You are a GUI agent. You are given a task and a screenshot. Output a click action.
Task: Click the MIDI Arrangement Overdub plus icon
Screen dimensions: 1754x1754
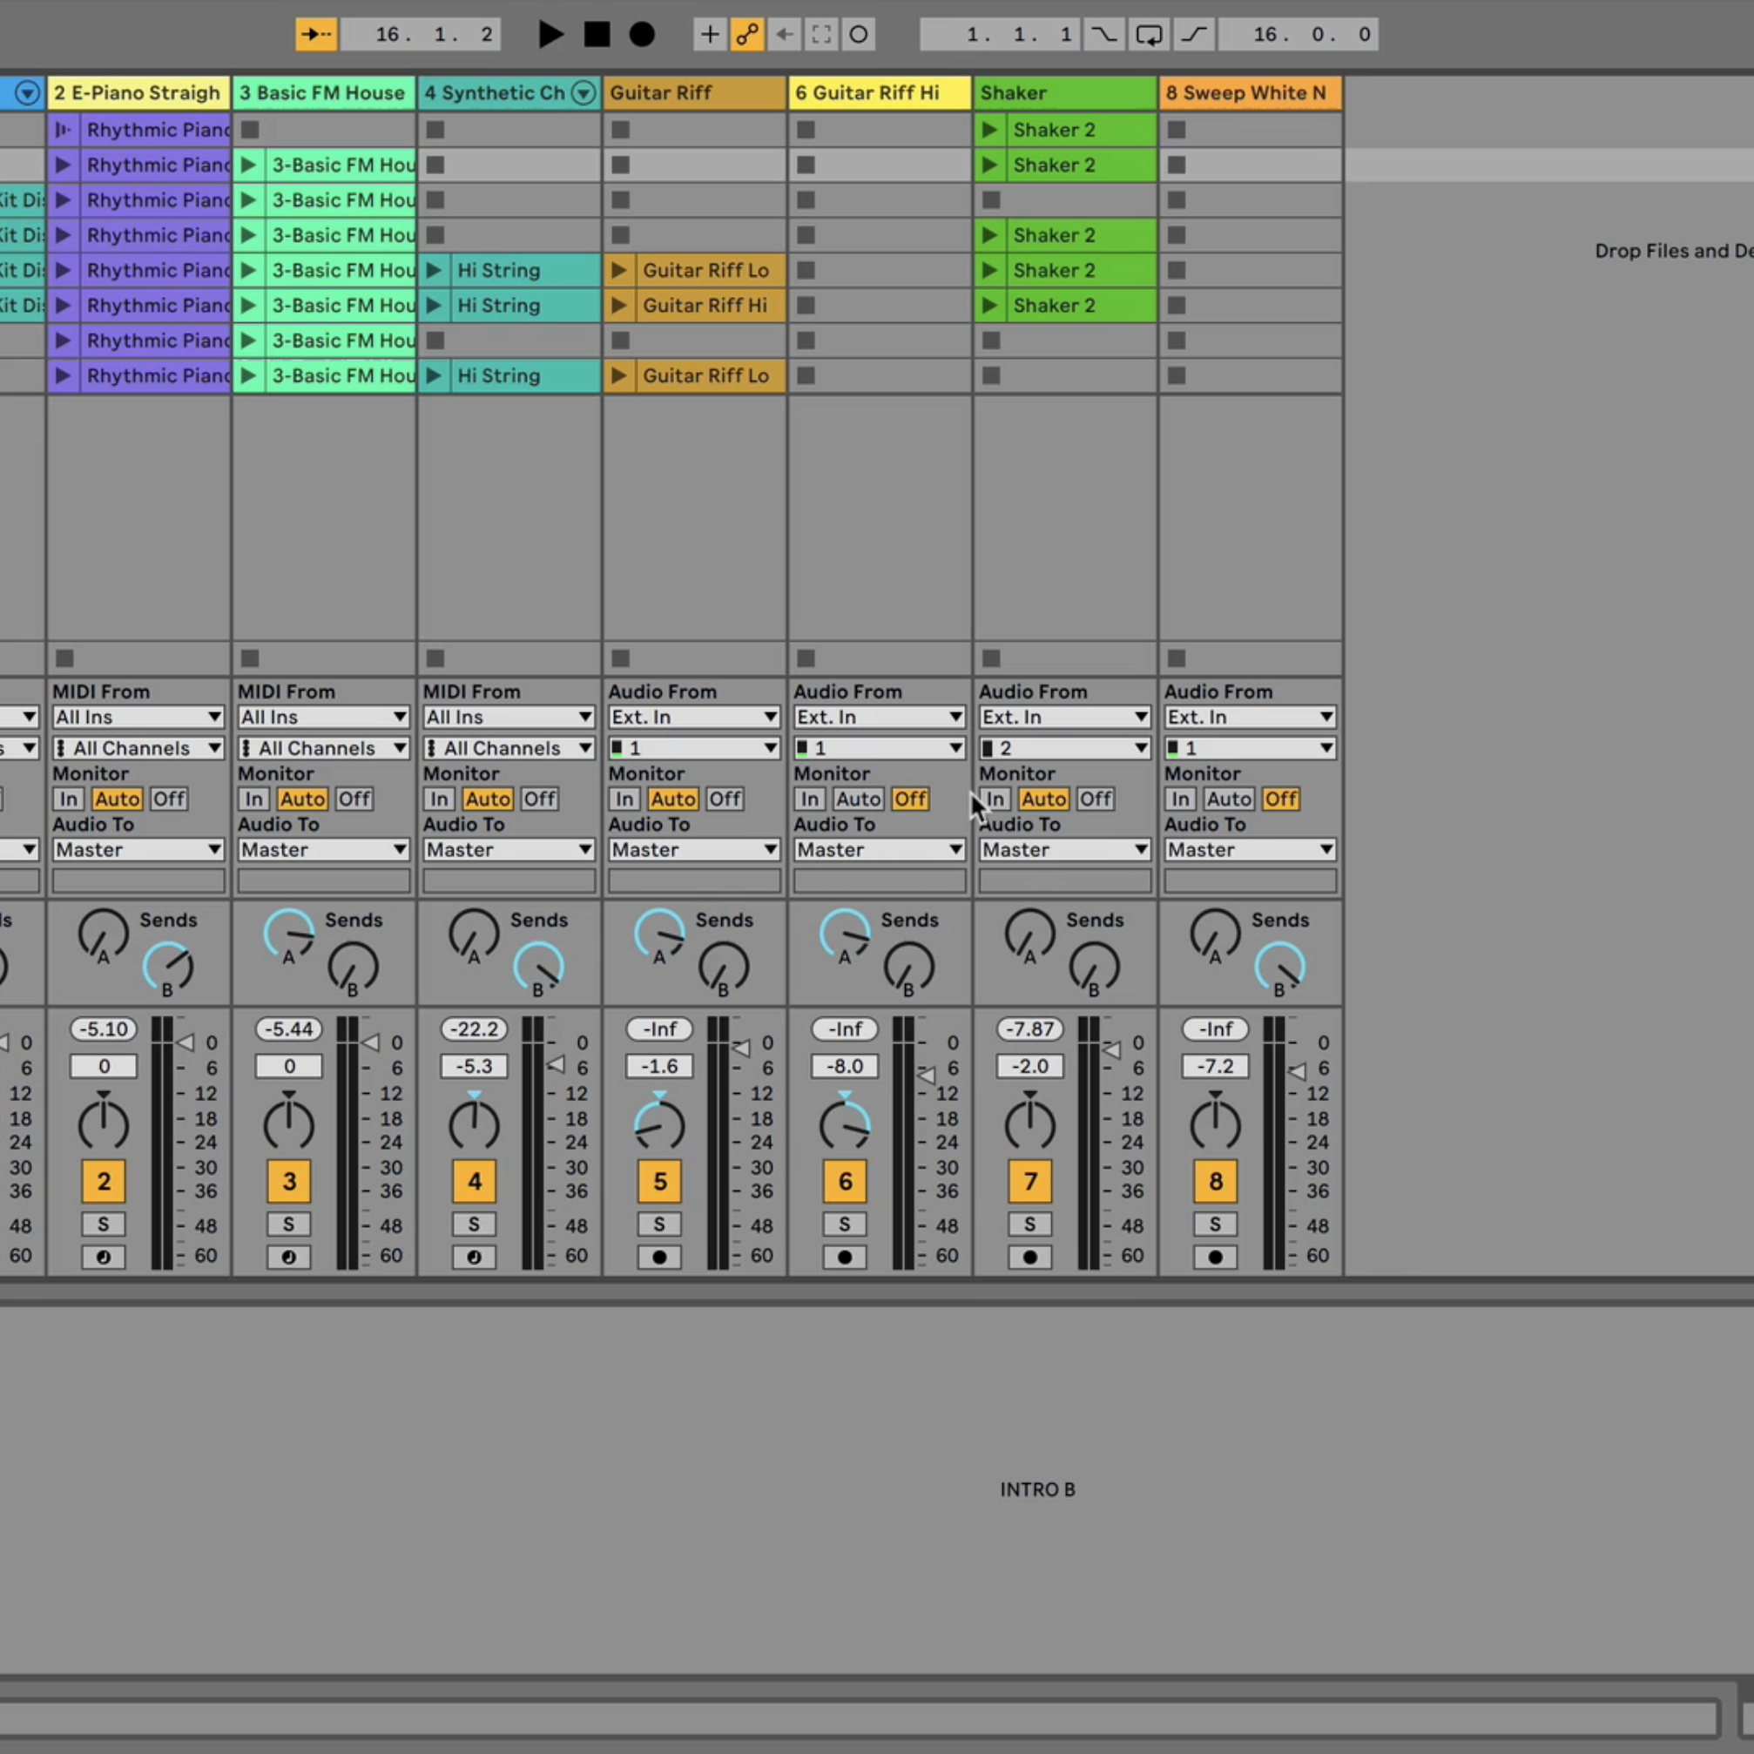(x=710, y=35)
